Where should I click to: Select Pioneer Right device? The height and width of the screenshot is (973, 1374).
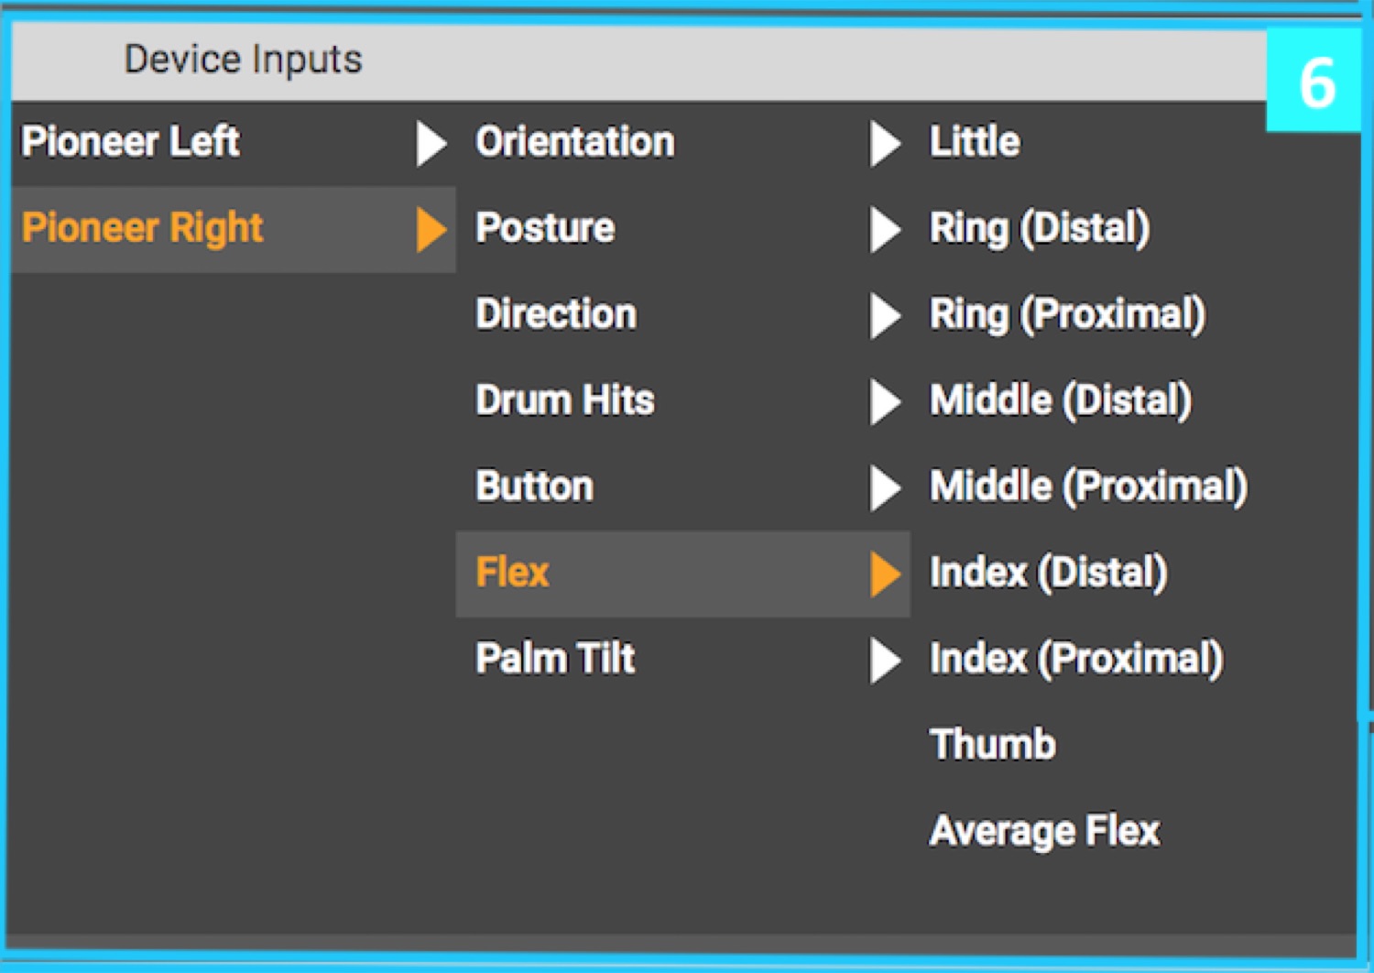tap(143, 228)
